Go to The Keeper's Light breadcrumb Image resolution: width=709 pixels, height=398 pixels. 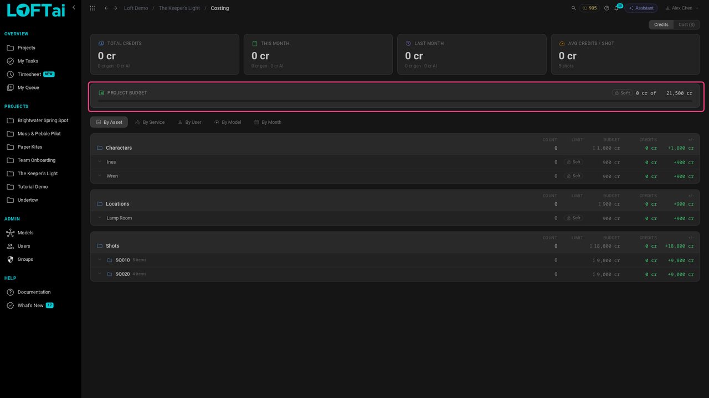[x=179, y=8]
